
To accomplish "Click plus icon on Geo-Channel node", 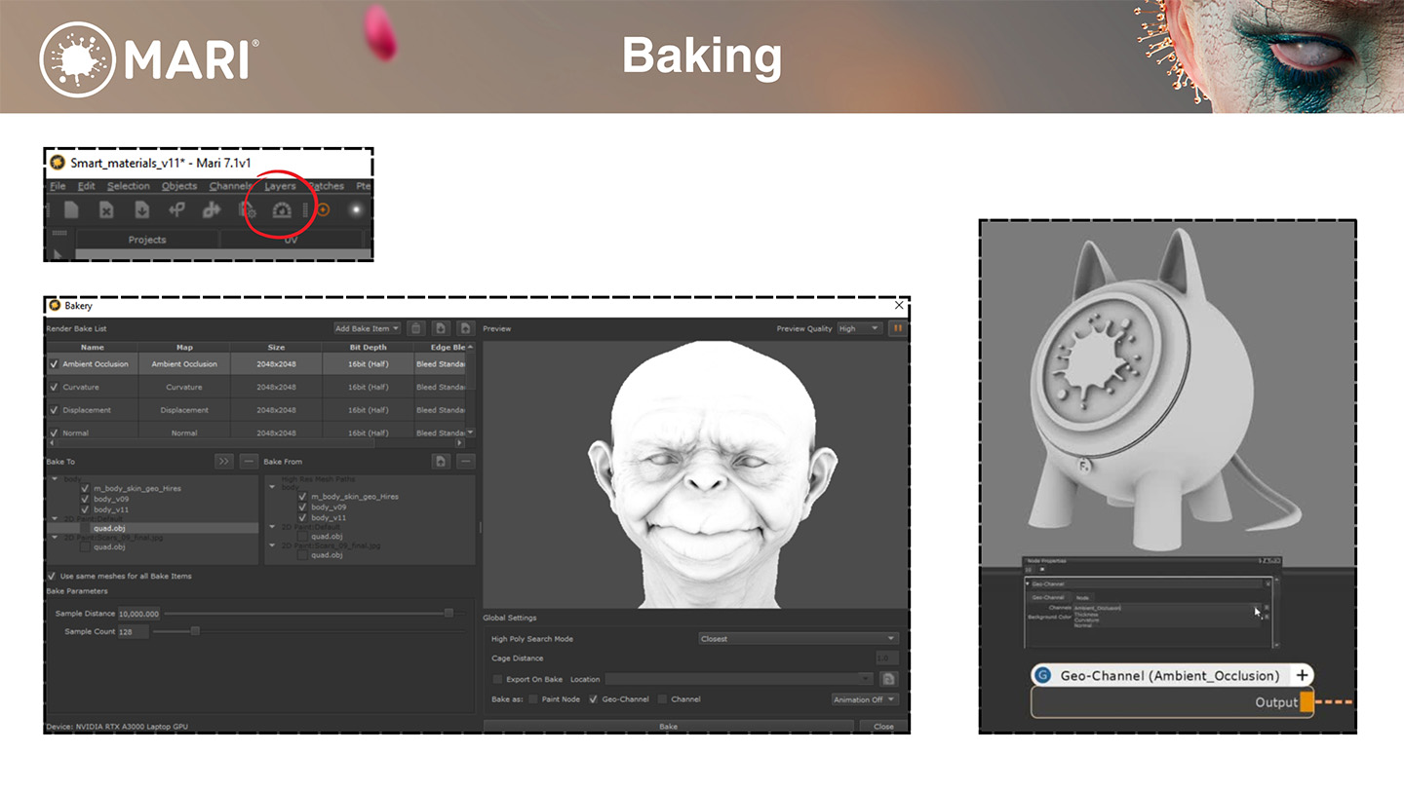I will (x=1302, y=676).
